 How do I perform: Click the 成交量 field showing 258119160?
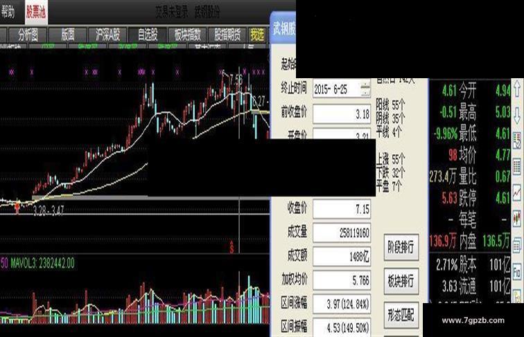coord(342,233)
